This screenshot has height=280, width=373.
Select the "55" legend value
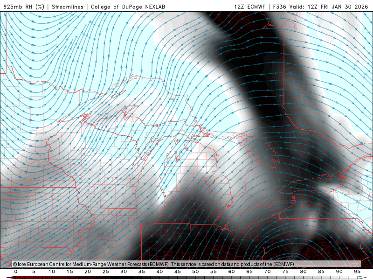[214, 272]
